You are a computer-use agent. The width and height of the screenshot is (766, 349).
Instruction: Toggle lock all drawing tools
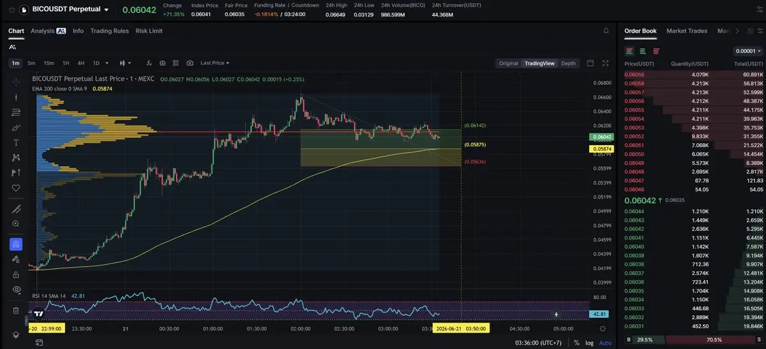(16, 274)
